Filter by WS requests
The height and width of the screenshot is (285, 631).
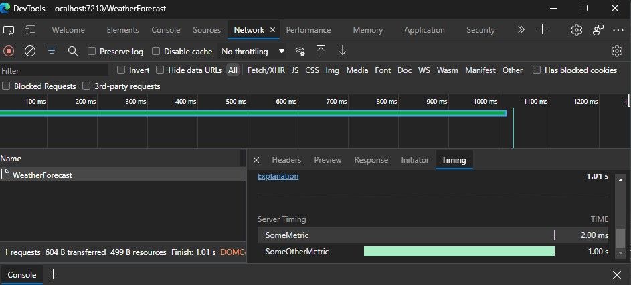coord(424,70)
